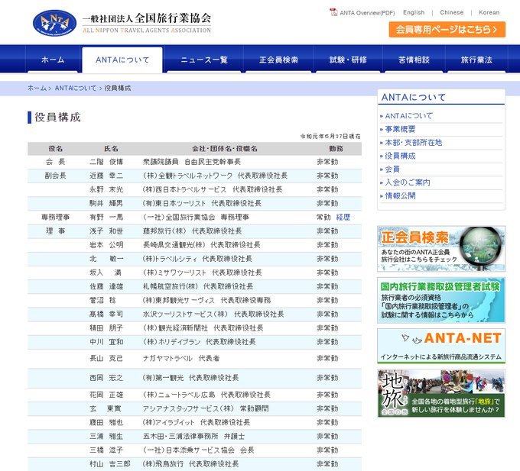Viewport: 520px width, 471px height.
Task: Open the 正会員検索 magnifier banner
Action: click(441, 249)
